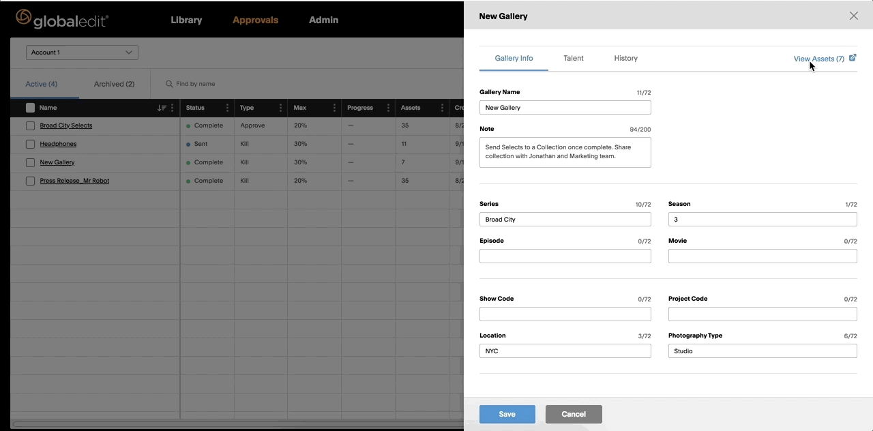Viewport: 873px width, 431px height.
Task: Click the Name column sort icon
Action: click(x=162, y=108)
